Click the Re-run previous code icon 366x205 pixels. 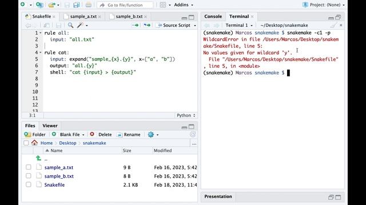tap(147, 25)
